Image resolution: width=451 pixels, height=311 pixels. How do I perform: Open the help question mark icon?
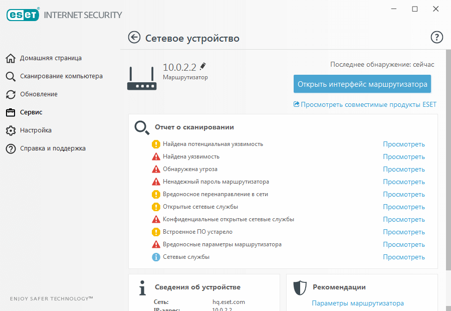(x=436, y=37)
